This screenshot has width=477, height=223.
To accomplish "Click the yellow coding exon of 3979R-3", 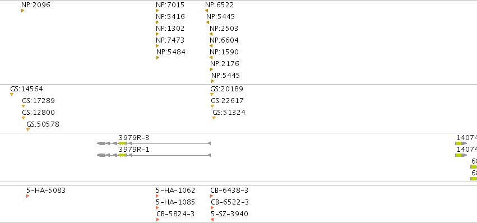I will point(122,143).
